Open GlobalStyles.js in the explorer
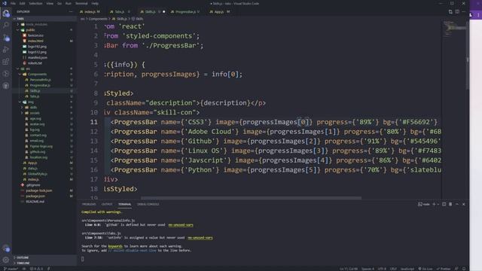482x271 pixels. (38, 174)
